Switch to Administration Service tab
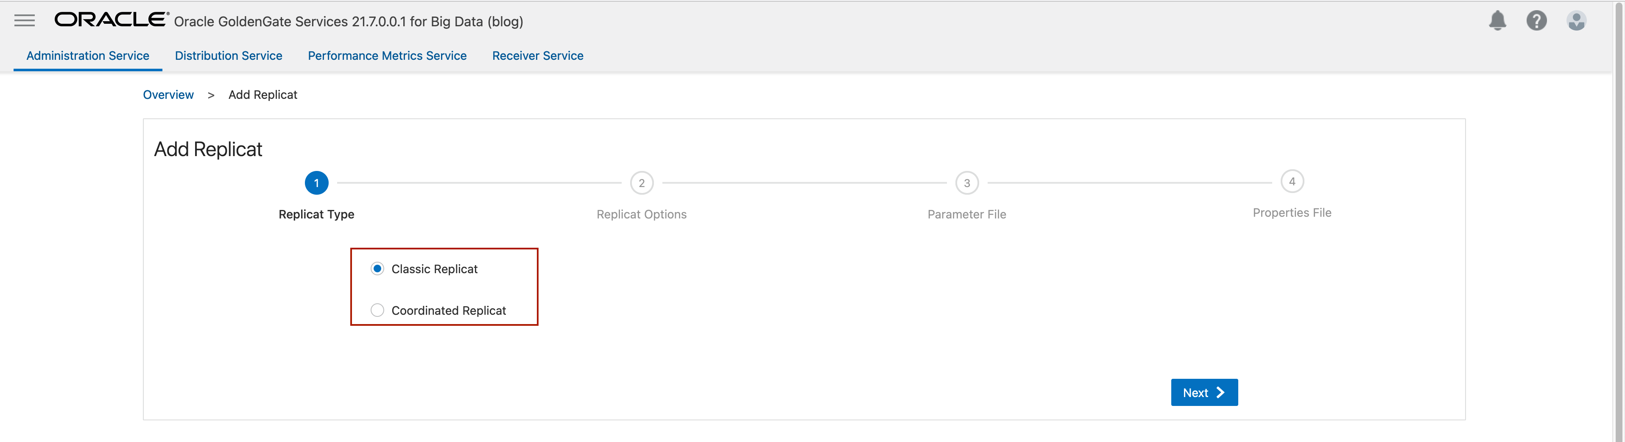The width and height of the screenshot is (1625, 442). point(88,56)
